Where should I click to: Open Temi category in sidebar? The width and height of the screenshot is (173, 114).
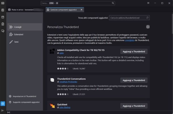tap(25, 42)
